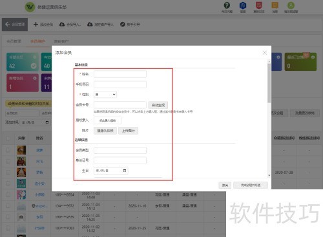Open the red update log icon
Screen dimensions: 323x237
pos(258,5)
